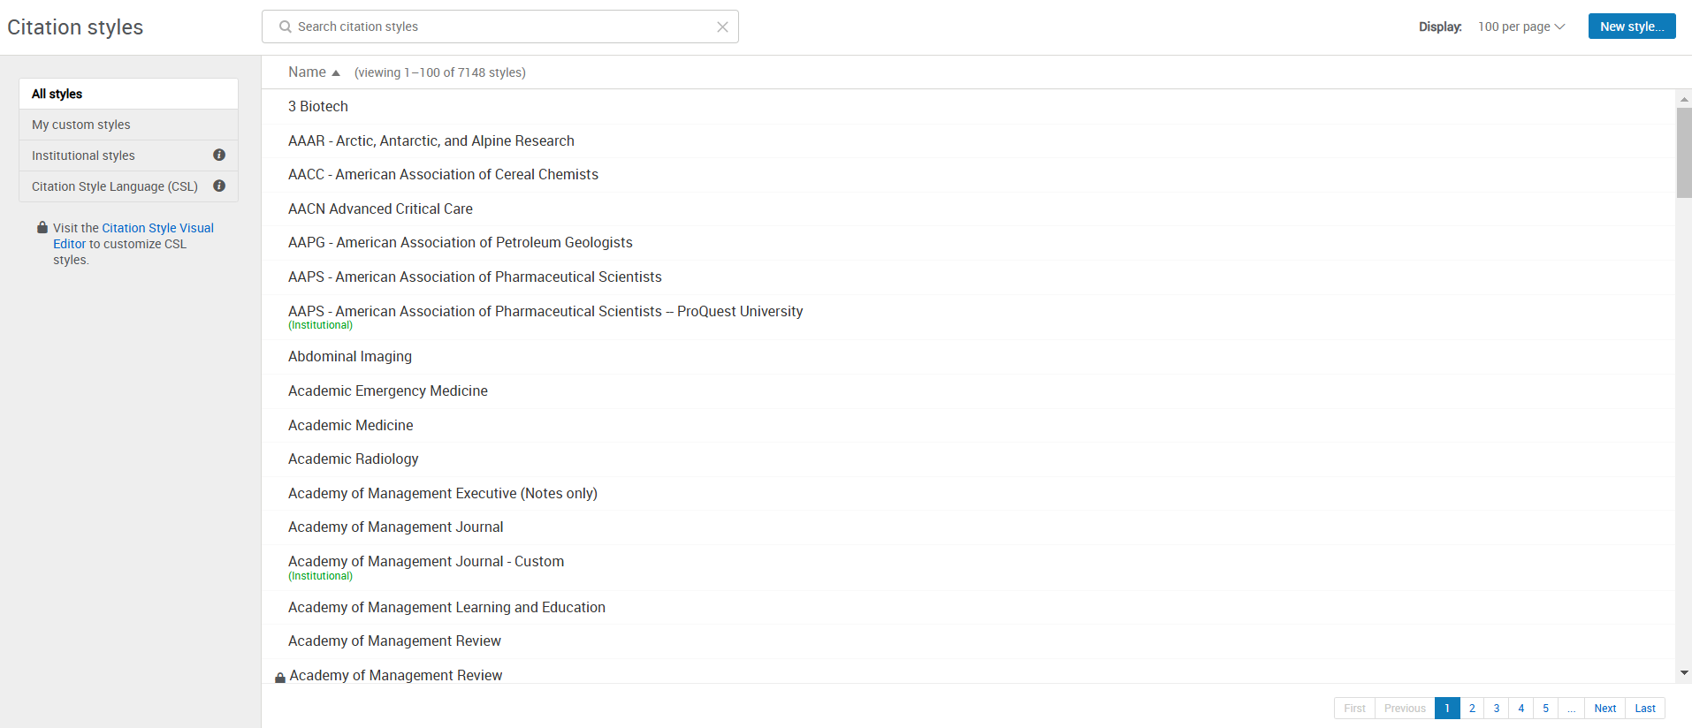Click lock icon next to Academy of Management Review
1692x728 pixels.
[x=280, y=678]
